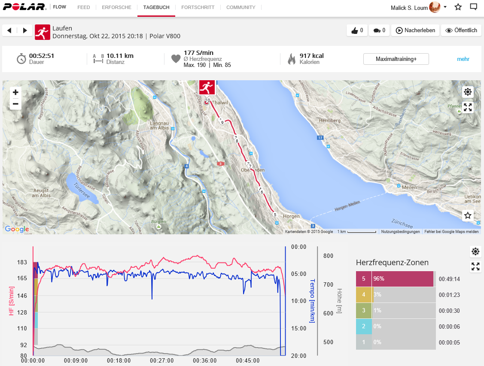Click the Maximaltraining+ button

(x=396, y=59)
